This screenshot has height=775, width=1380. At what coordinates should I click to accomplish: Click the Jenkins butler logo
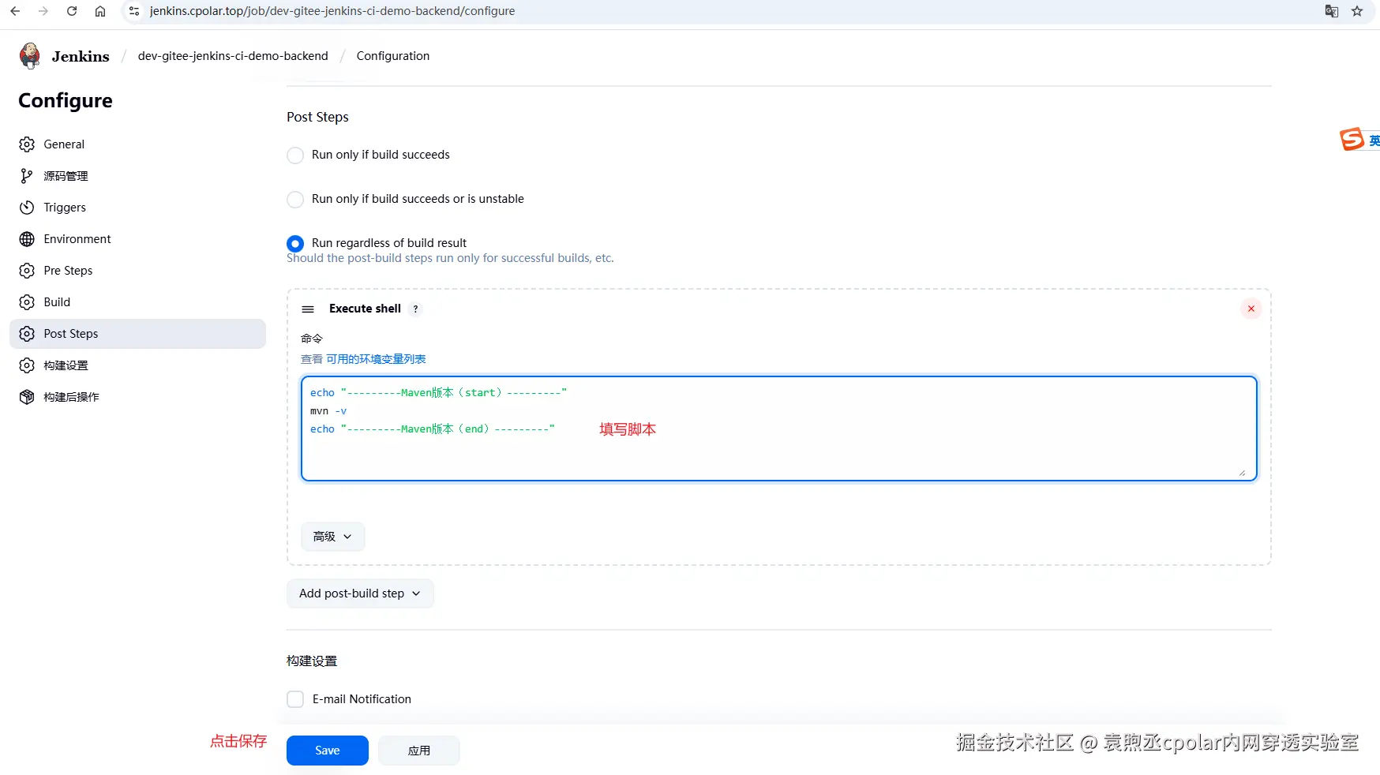[x=30, y=56]
